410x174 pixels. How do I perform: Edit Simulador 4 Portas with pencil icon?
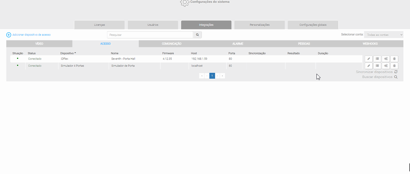[x=369, y=66]
